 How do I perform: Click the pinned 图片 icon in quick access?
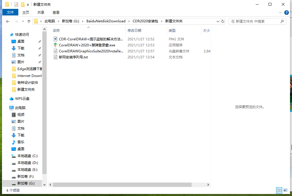pos(14,62)
